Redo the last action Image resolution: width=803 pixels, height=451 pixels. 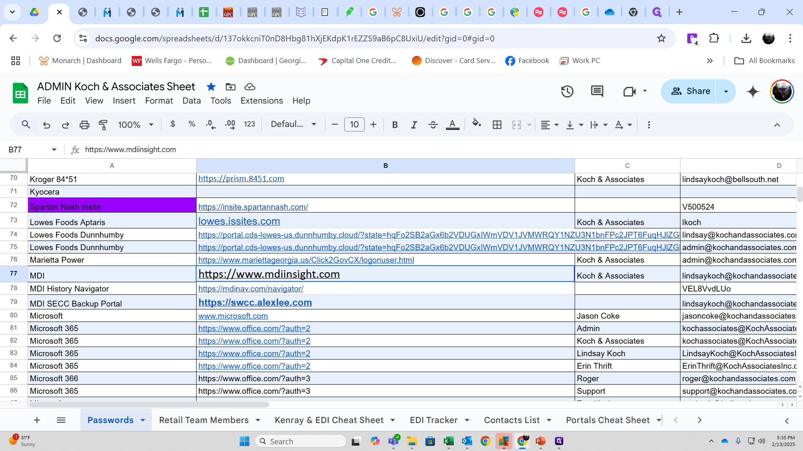[x=66, y=124]
